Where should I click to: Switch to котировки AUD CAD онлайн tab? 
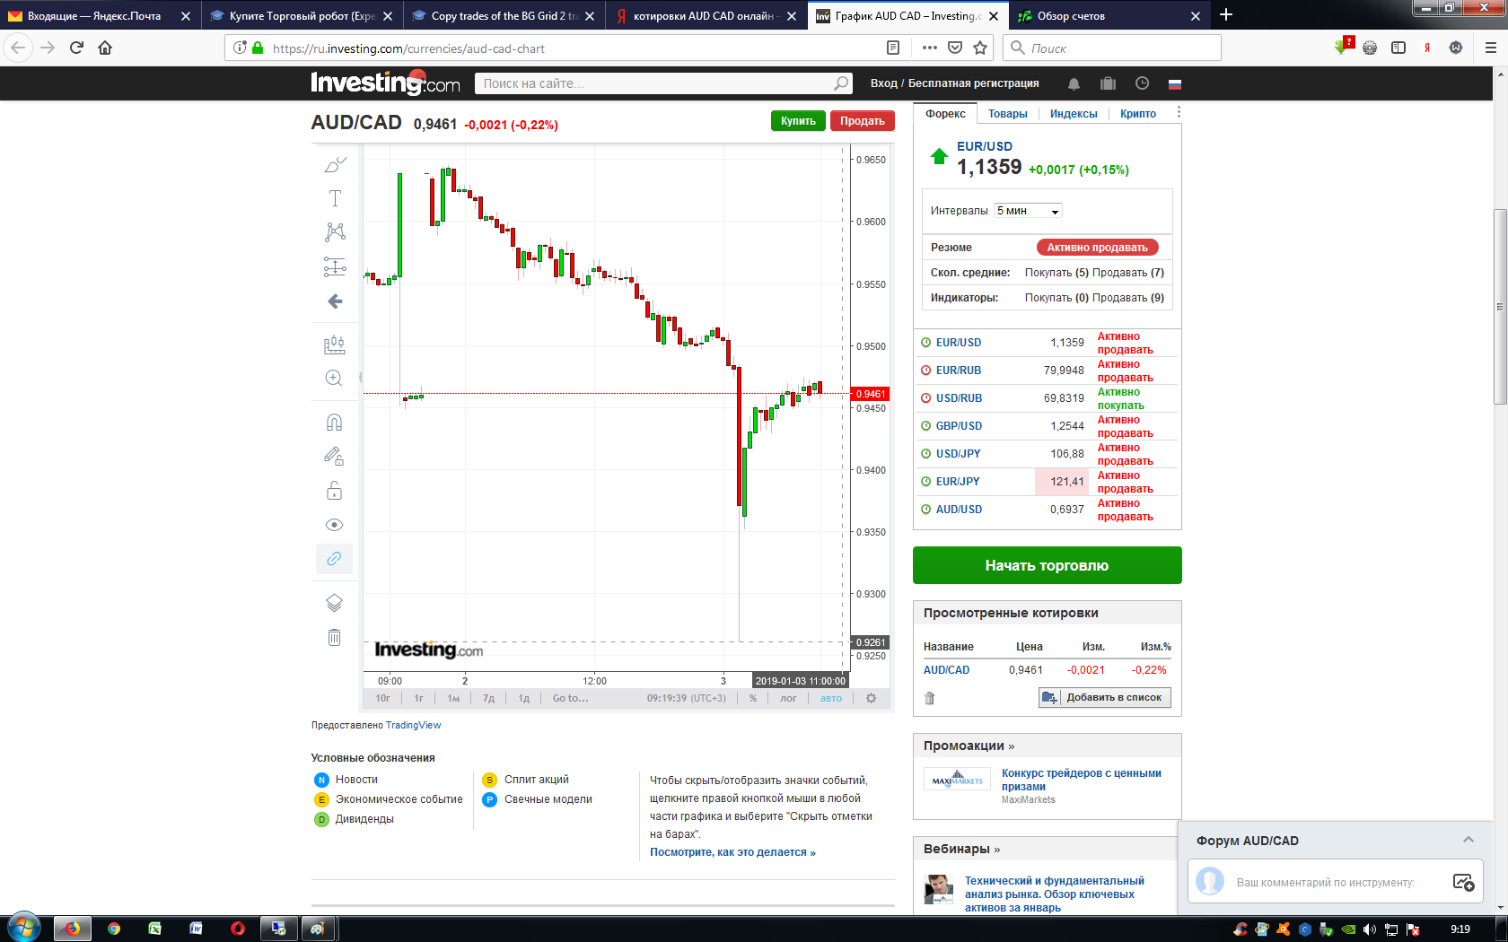click(706, 15)
